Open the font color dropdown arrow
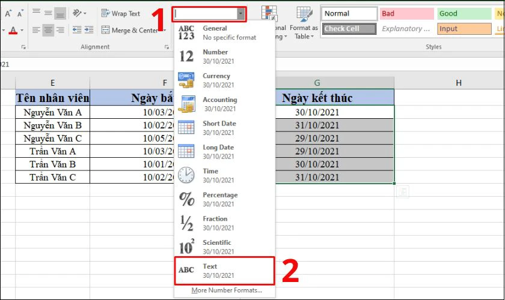The image size is (505, 300). [22, 30]
